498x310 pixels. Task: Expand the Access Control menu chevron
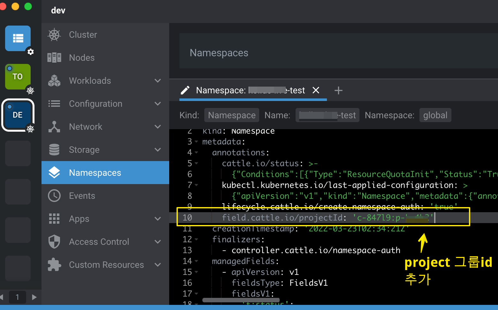(158, 242)
